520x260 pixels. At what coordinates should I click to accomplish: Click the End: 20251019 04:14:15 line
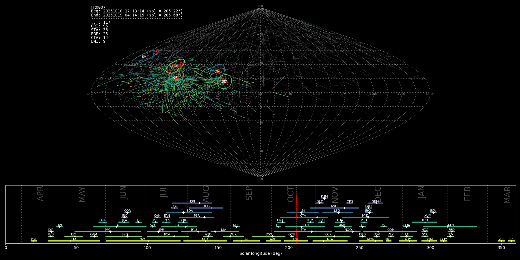137,15
